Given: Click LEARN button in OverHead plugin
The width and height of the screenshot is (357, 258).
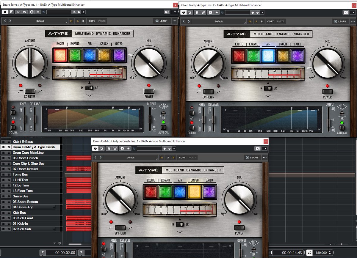Looking at the screenshot, I should [340, 21].
